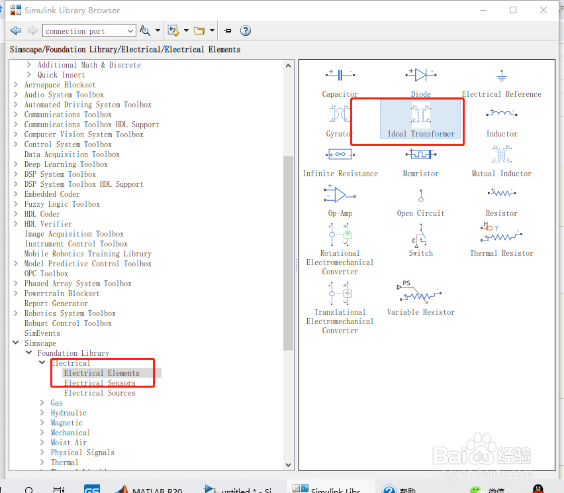Open the help window taskbar item
This screenshot has width=564, height=493.
tap(399, 489)
